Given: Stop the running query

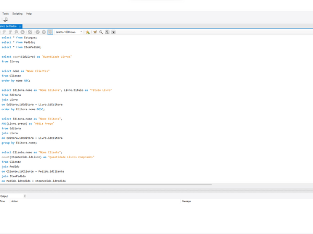Looking at the screenshot, I should (x=22, y=32).
